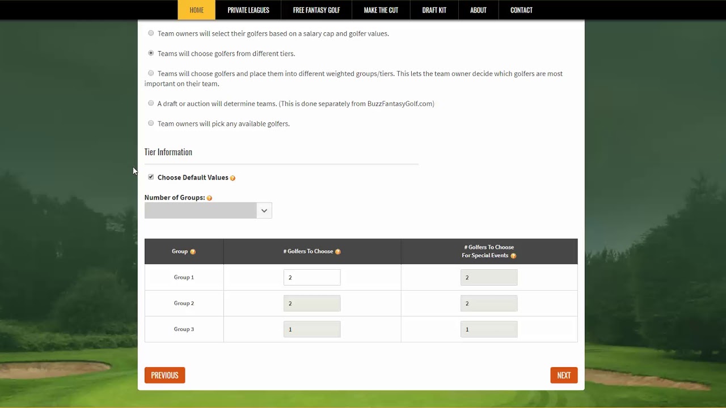Go to Free Fantasy Golf page
726x408 pixels.
click(x=316, y=10)
